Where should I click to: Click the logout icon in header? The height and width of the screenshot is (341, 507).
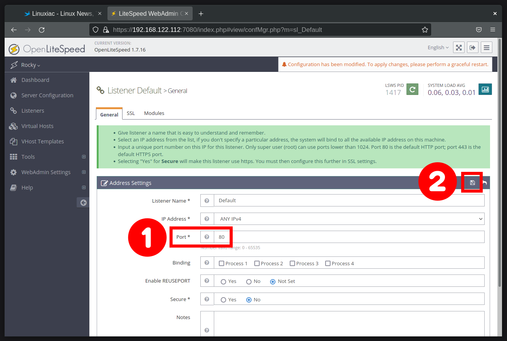click(x=472, y=47)
